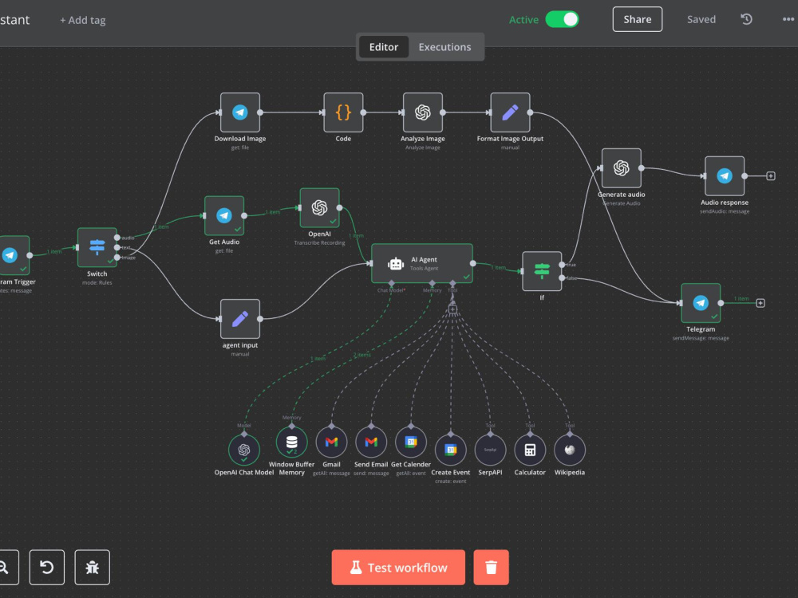Click the Share button
The height and width of the screenshot is (598, 798).
[637, 19]
